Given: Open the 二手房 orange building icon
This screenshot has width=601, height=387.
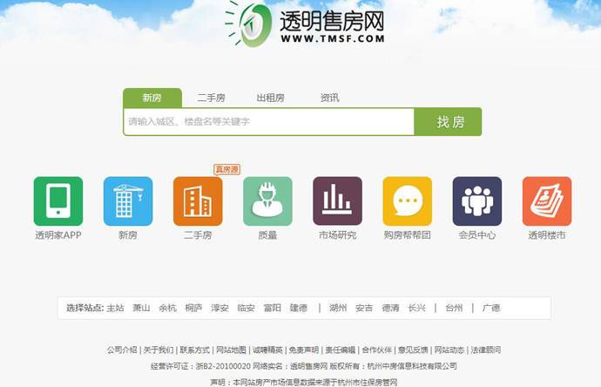Looking at the screenshot, I should [x=198, y=201].
